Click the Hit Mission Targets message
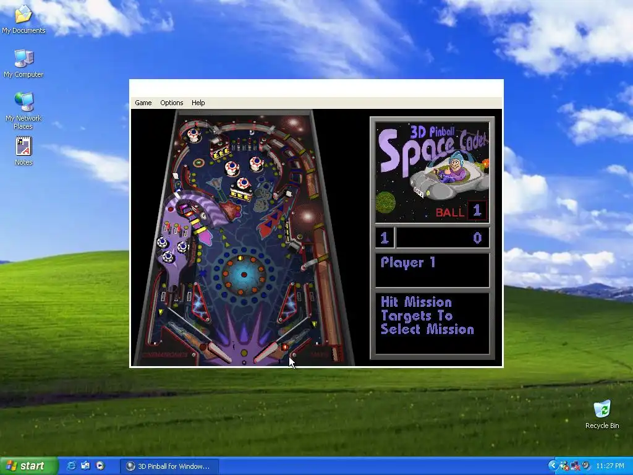Viewport: 633px width, 475px height. tap(427, 315)
